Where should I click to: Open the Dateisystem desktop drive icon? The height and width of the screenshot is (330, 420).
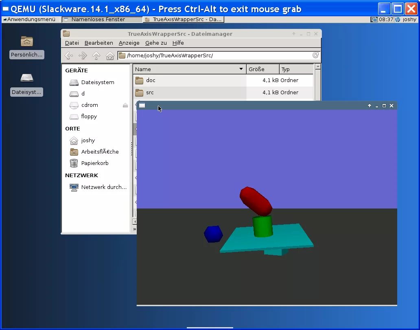point(27,85)
